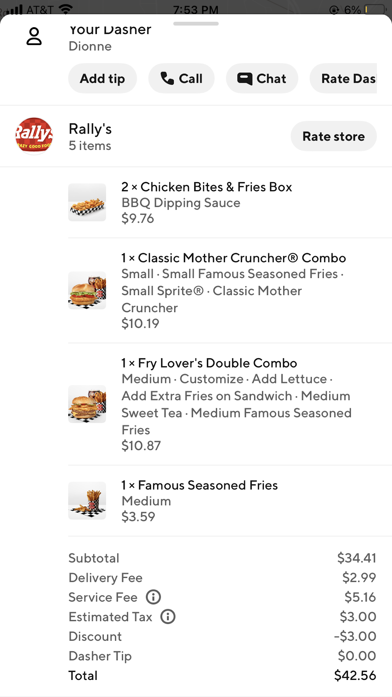The height and width of the screenshot is (697, 392).
Task: Tap the Add tip button
Action: (x=102, y=78)
